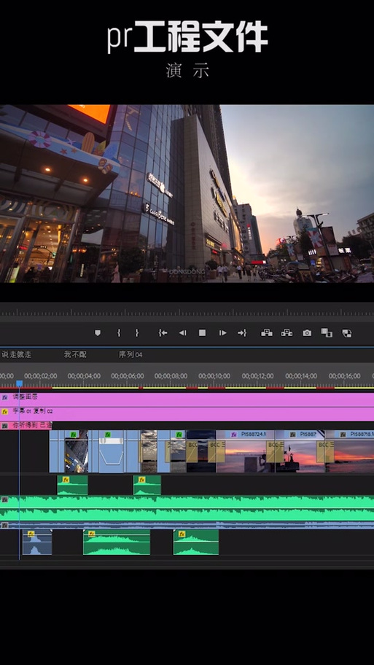374x665 pixels.
Task: Switch to the 我不配 sequence tab
Action: (75, 354)
